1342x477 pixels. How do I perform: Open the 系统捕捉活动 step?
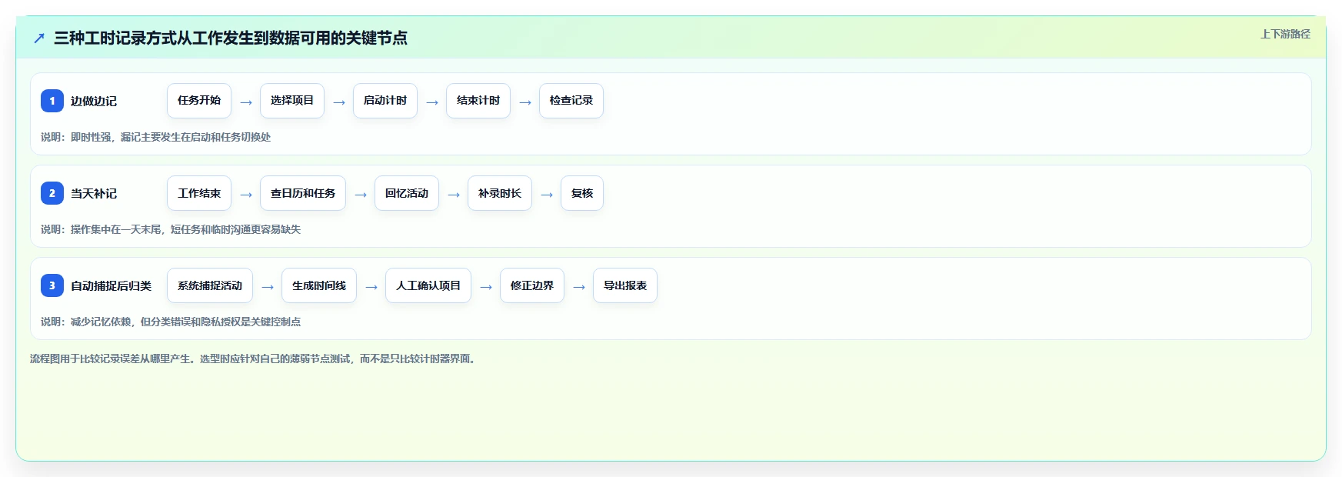click(x=210, y=285)
